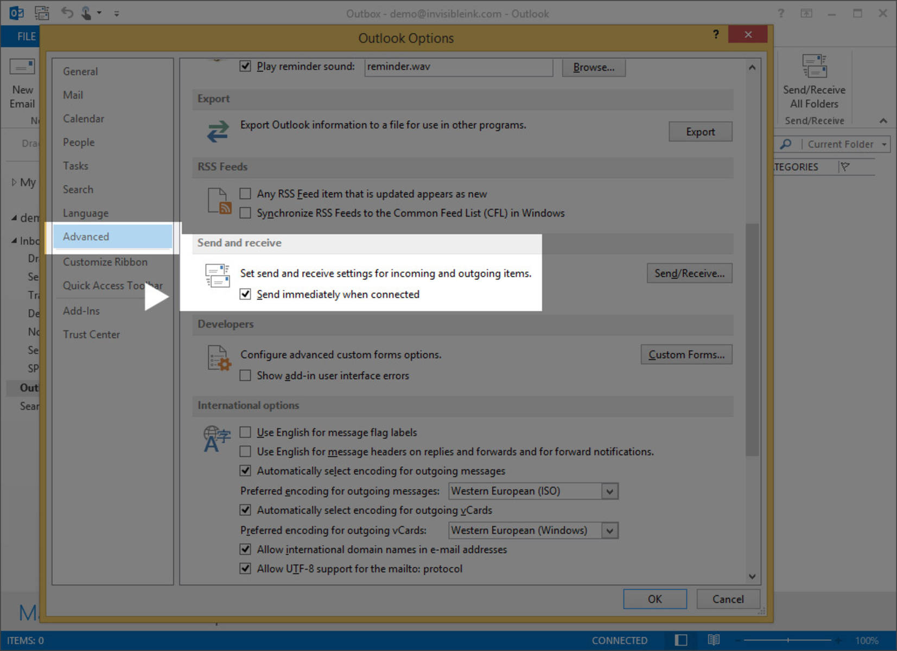The image size is (897, 651).
Task: Click the search magnifier icon
Action: pyautogui.click(x=785, y=144)
